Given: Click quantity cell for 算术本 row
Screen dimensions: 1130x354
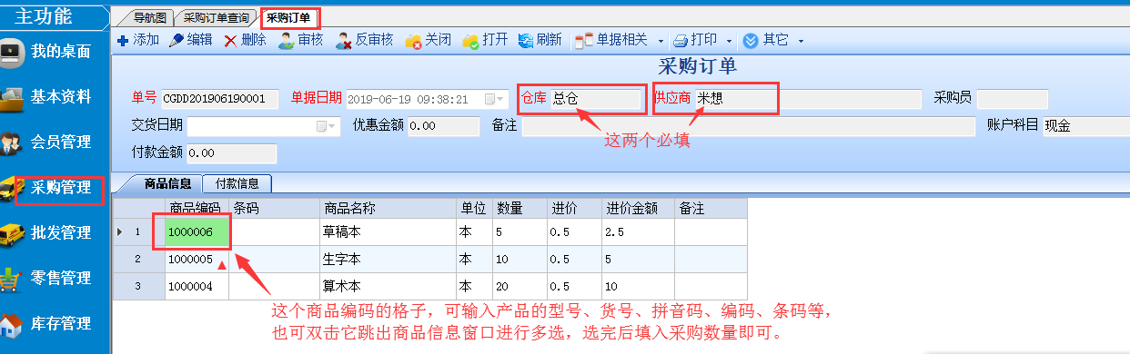Looking at the screenshot, I should (x=520, y=286).
